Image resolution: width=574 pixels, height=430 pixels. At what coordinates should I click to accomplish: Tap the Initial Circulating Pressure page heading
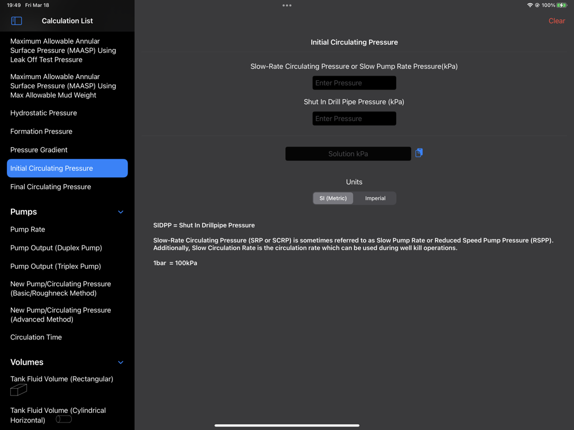click(354, 42)
